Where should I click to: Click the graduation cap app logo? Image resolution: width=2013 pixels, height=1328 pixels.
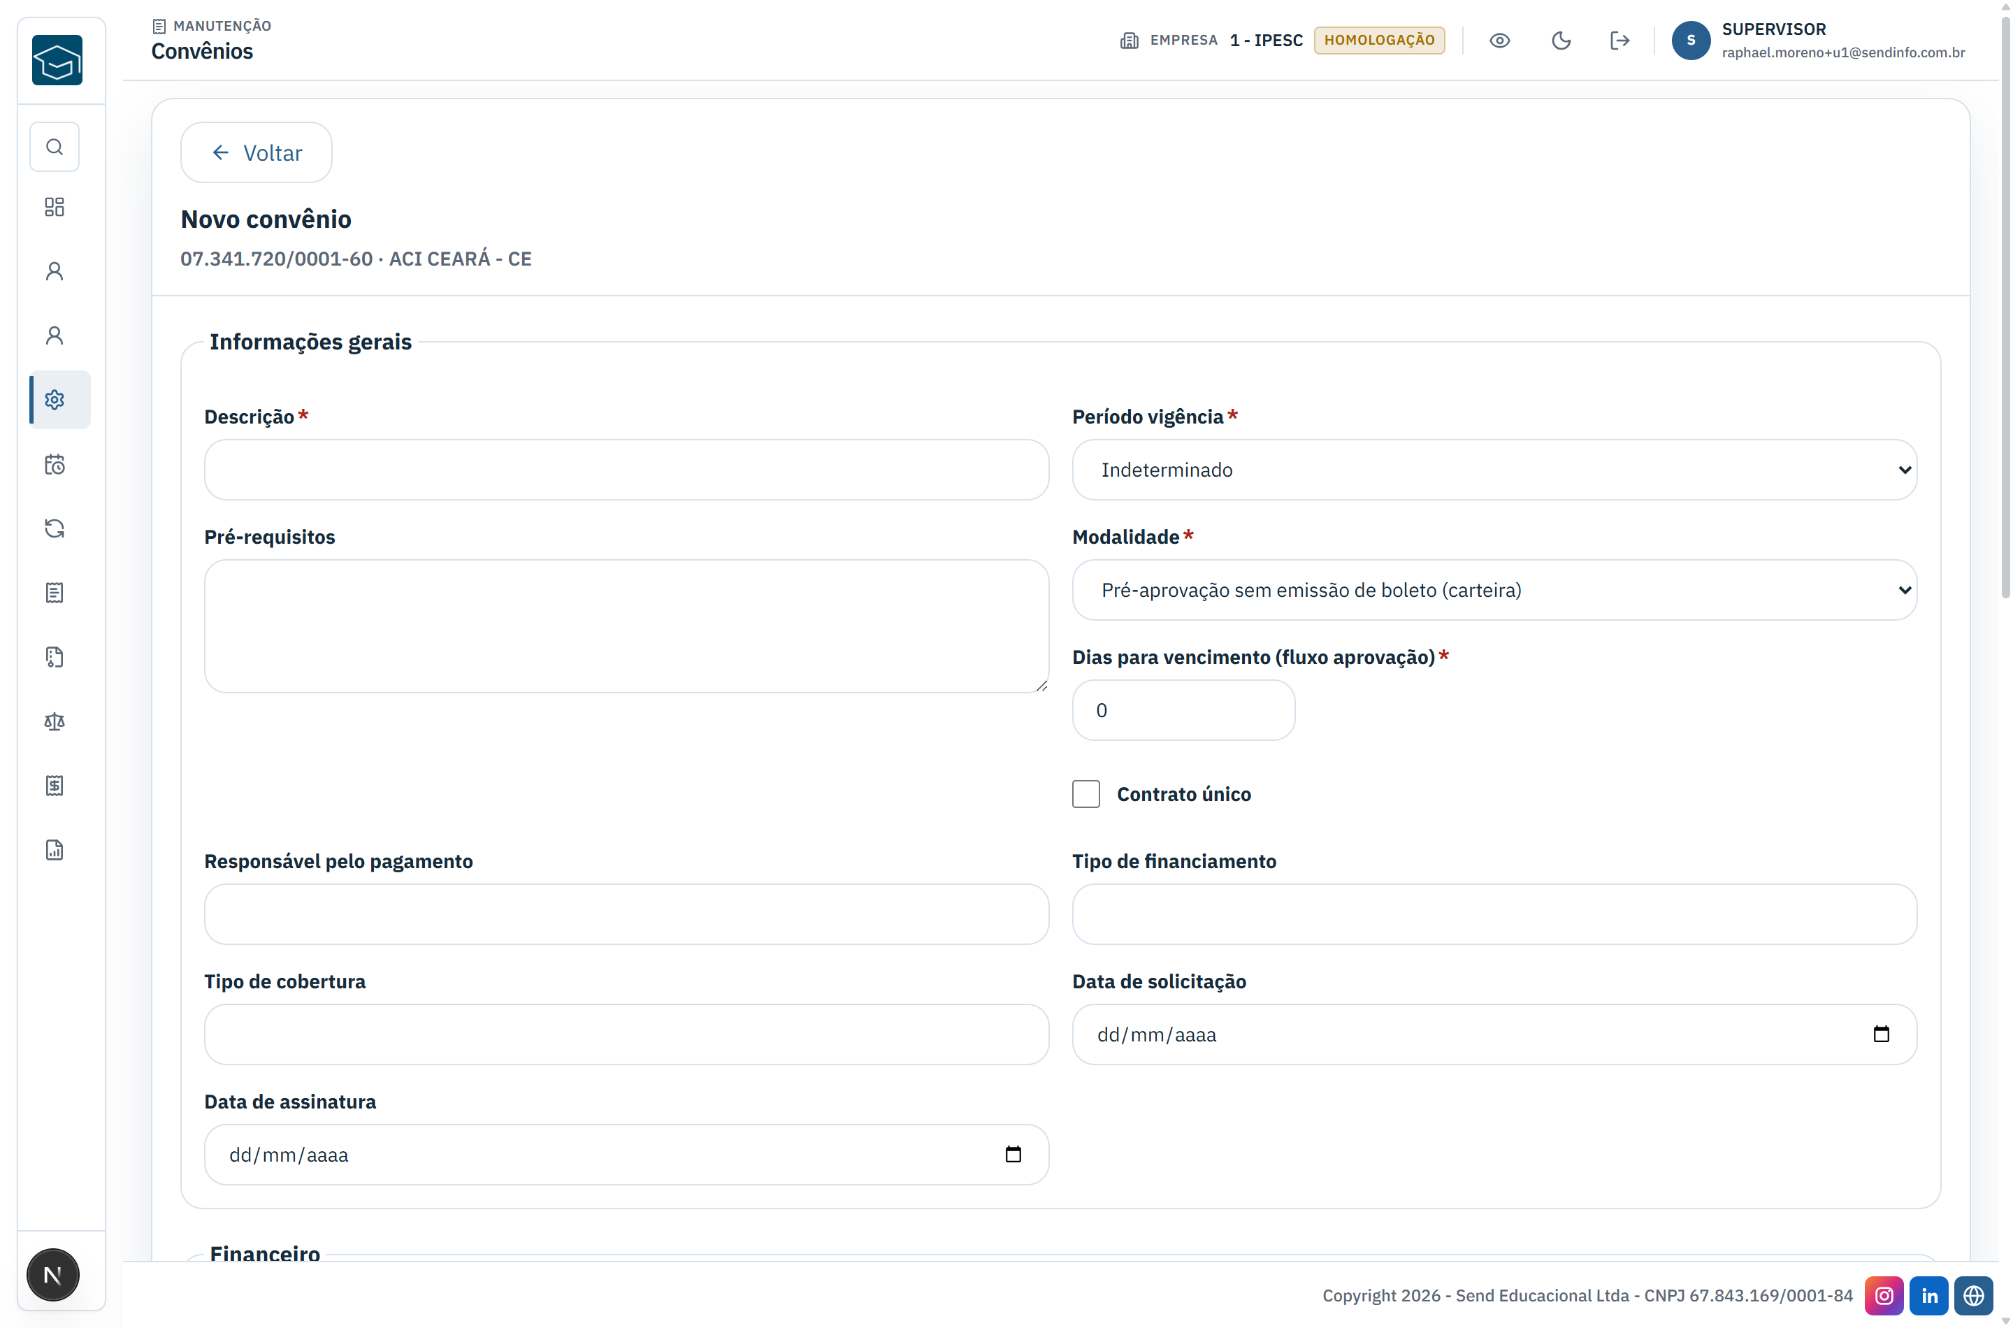(x=57, y=60)
